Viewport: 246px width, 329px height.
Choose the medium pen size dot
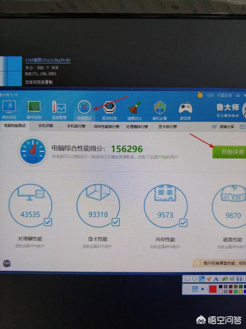point(195,289)
